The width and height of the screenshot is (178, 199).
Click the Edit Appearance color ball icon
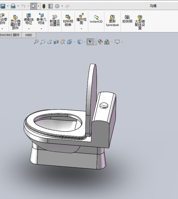100,42
